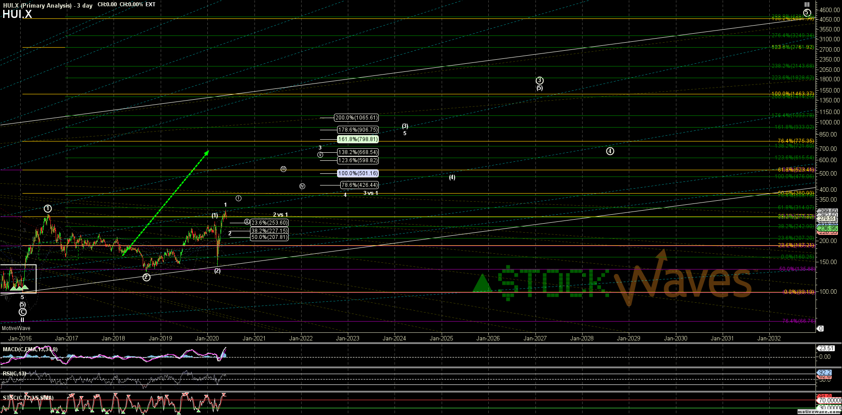Select the 100.0%(1463.37) yellow Fibonacci label
Viewport: 842px width, 415px height.
tap(793, 94)
